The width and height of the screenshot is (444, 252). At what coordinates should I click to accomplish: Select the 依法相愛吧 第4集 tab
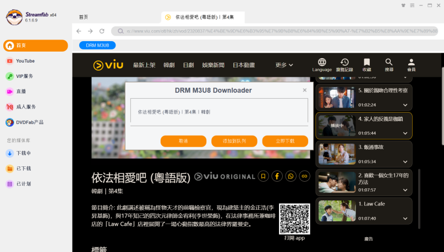point(203,17)
